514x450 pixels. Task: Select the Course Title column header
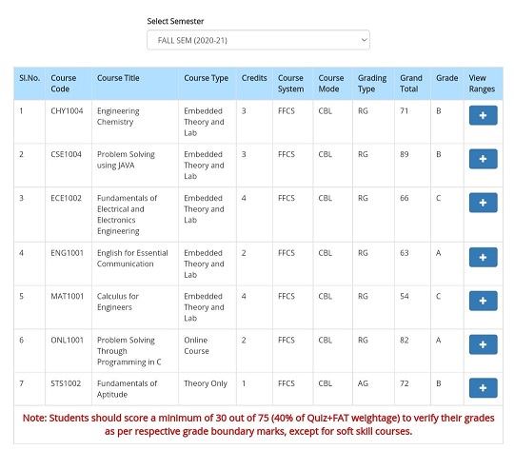pos(118,78)
